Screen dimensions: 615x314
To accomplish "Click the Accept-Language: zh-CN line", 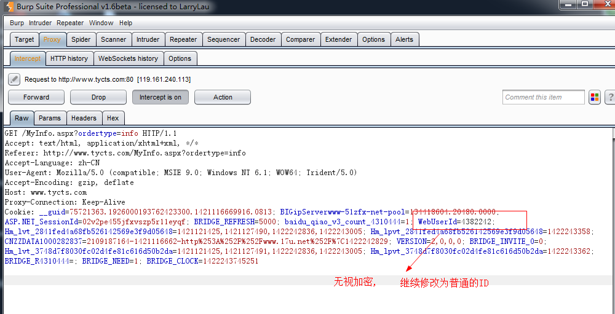I will click(x=52, y=163).
